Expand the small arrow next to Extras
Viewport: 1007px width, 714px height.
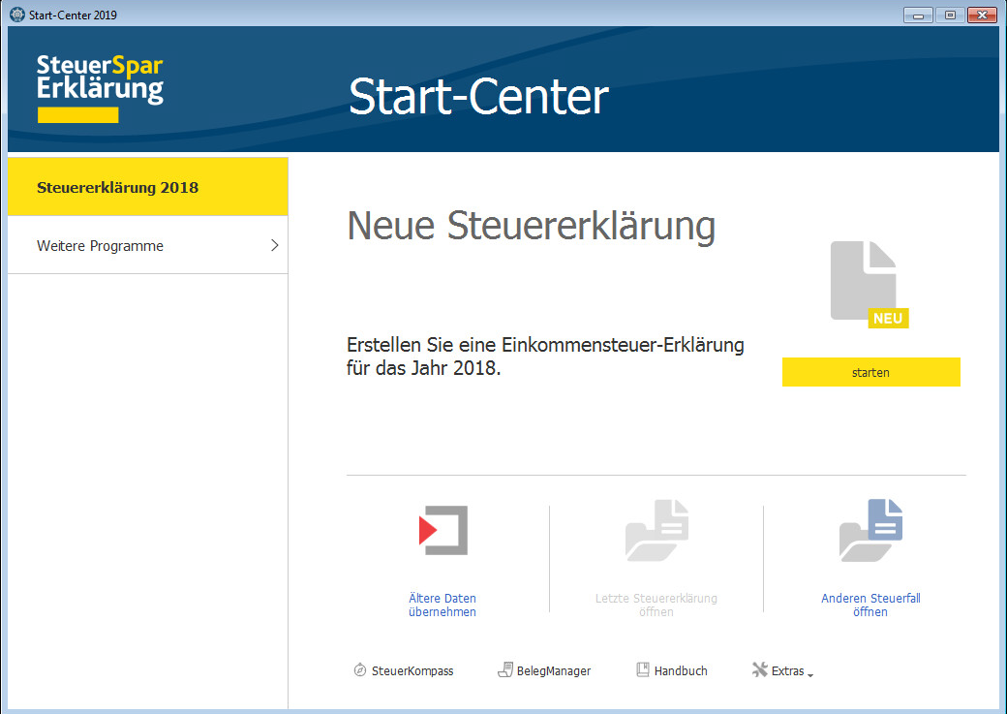point(810,675)
